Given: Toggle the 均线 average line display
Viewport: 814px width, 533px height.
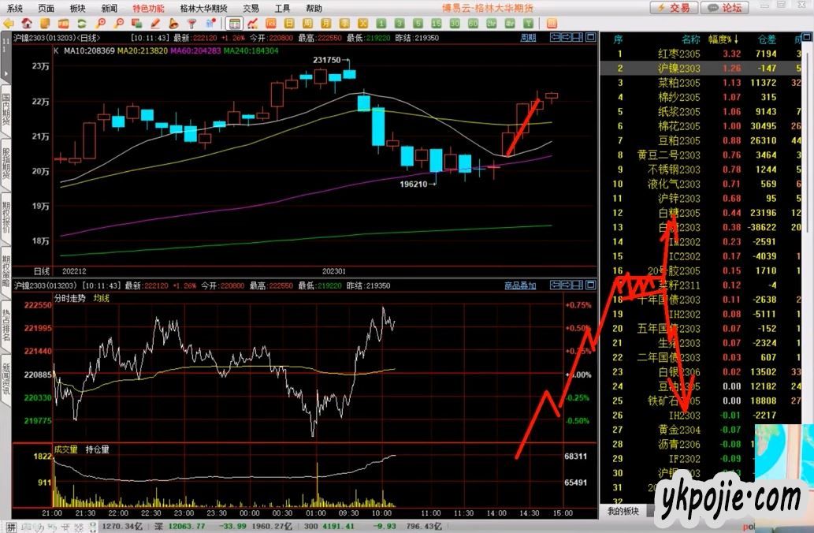Looking at the screenshot, I should (102, 298).
